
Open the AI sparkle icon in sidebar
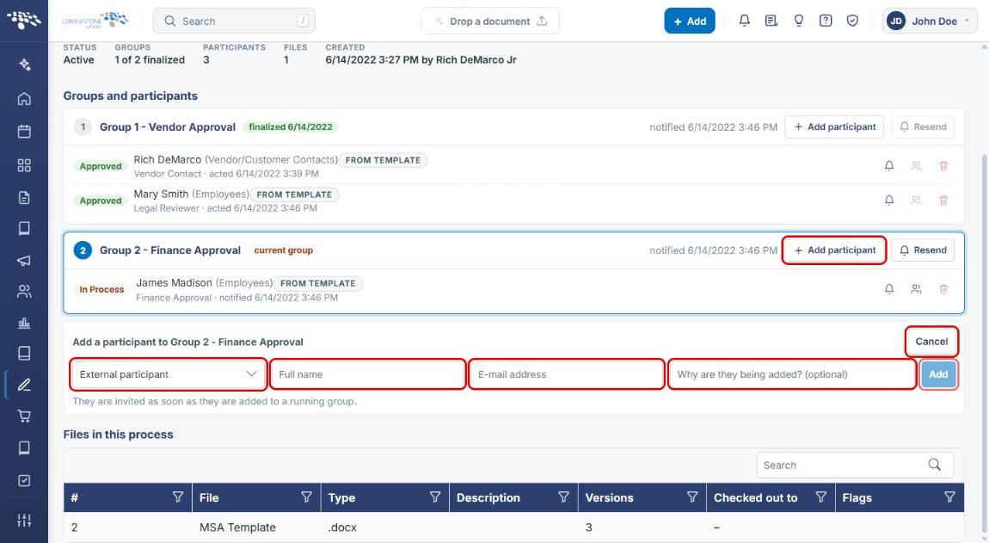[x=24, y=65]
